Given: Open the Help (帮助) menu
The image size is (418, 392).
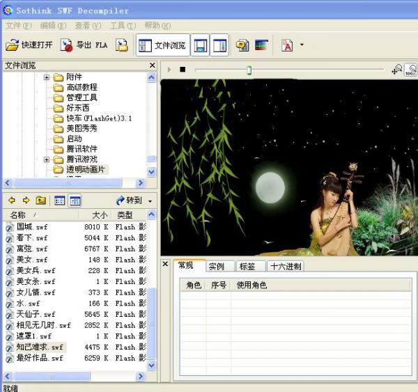Looking at the screenshot, I should click(x=157, y=26).
